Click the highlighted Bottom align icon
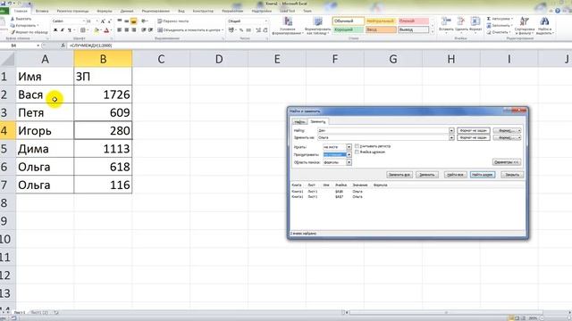572x321 pixels. (133, 21)
